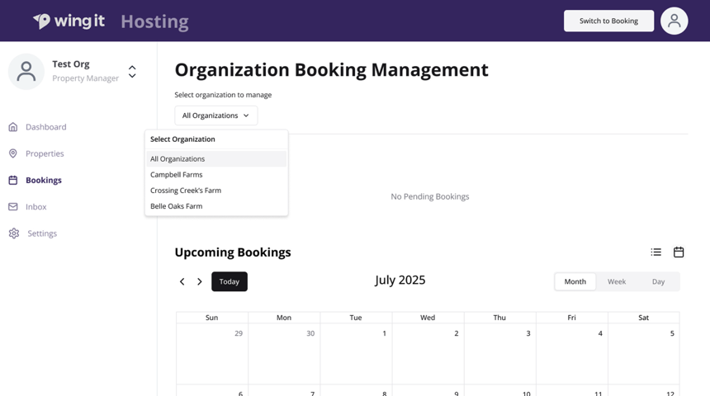Click the Test Org name text
The height and width of the screenshot is (396, 710).
[71, 64]
